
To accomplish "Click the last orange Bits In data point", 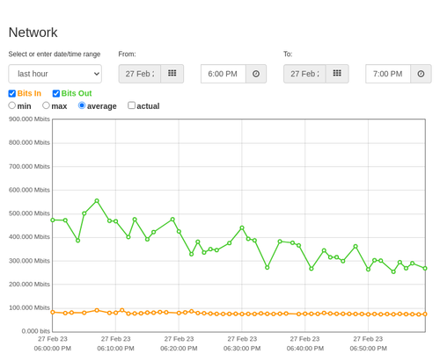I will 425,314.
